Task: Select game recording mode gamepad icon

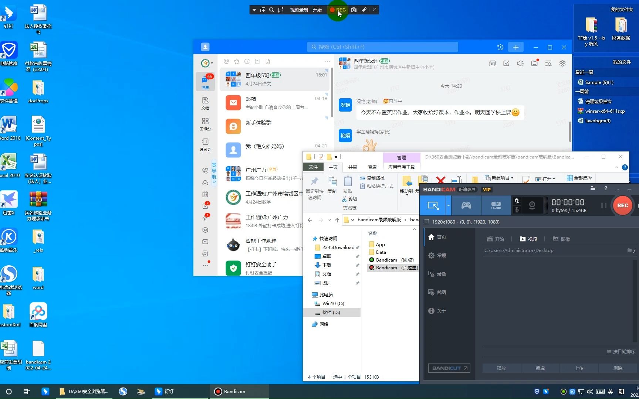Action: (466, 205)
